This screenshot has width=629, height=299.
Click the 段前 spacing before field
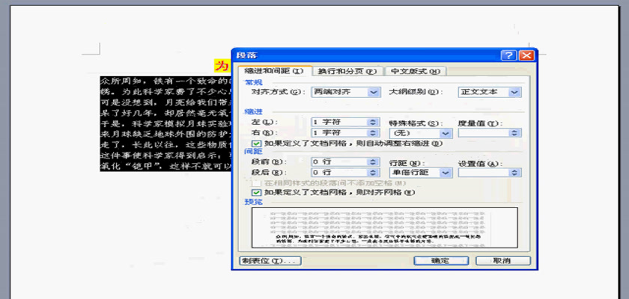[340, 161]
